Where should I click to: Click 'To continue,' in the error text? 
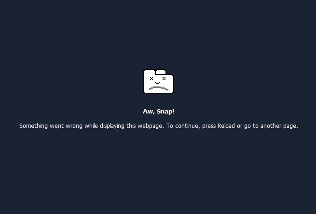point(183,126)
